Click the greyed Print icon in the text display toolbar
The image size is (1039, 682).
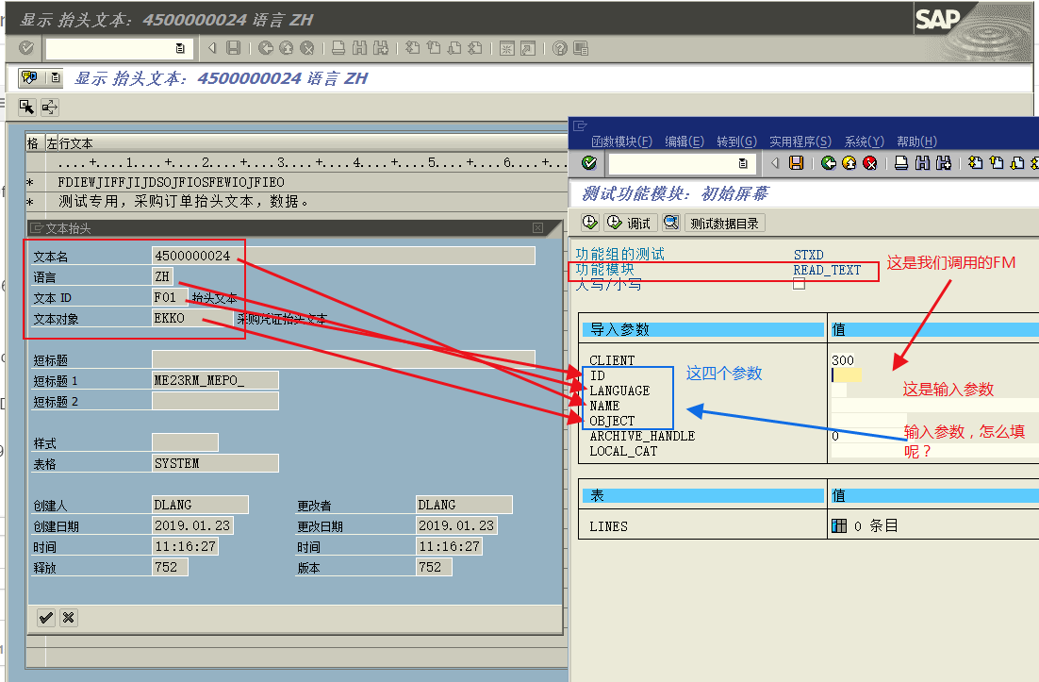pos(338,48)
